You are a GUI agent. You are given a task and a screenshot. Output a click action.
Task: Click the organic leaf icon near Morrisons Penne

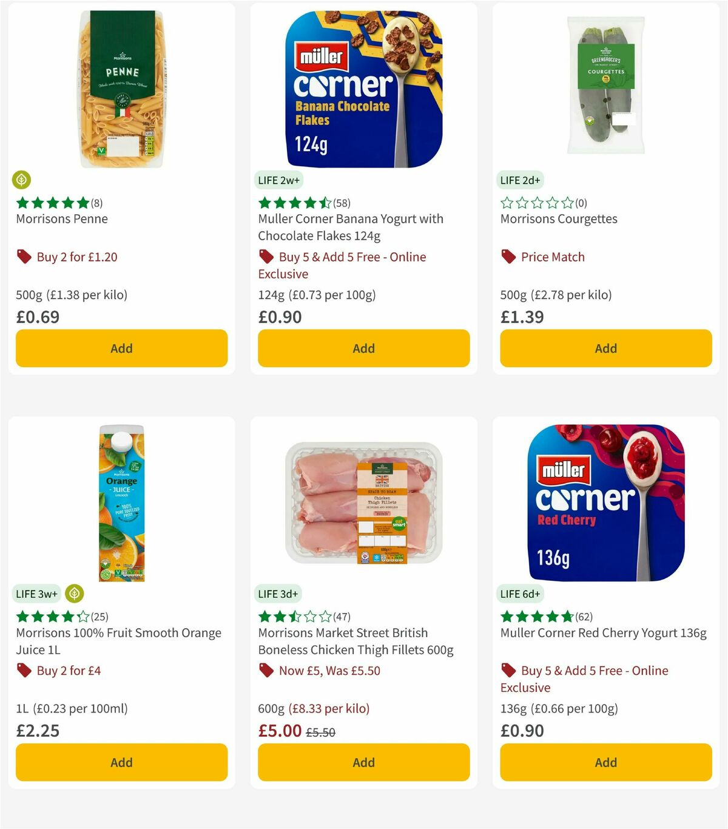click(x=22, y=180)
